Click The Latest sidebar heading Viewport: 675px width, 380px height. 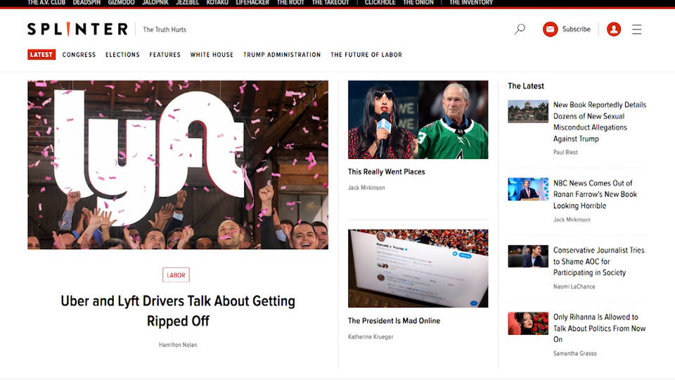(526, 86)
